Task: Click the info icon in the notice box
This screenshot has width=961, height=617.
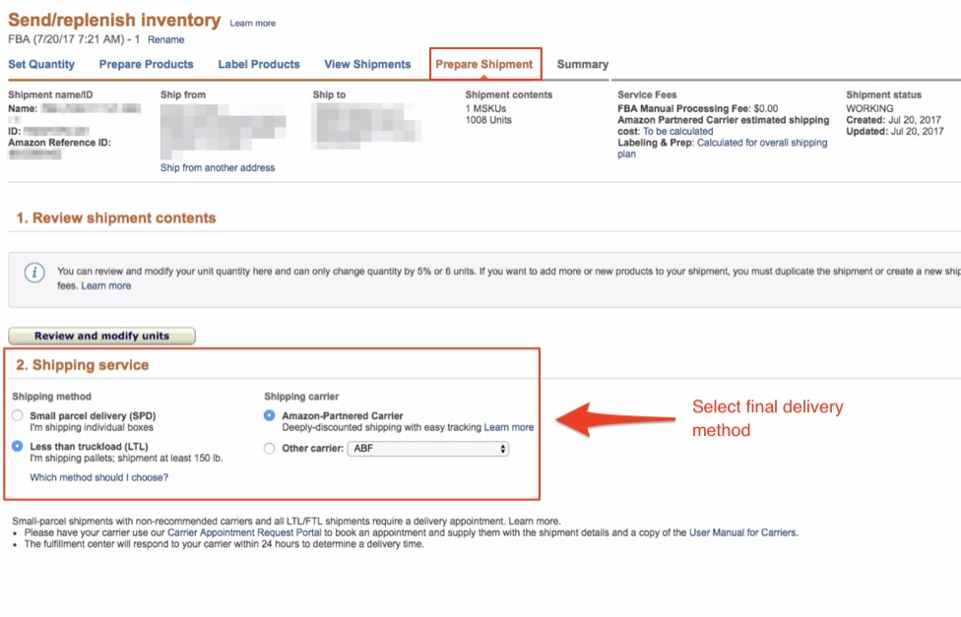Action: pyautogui.click(x=34, y=273)
